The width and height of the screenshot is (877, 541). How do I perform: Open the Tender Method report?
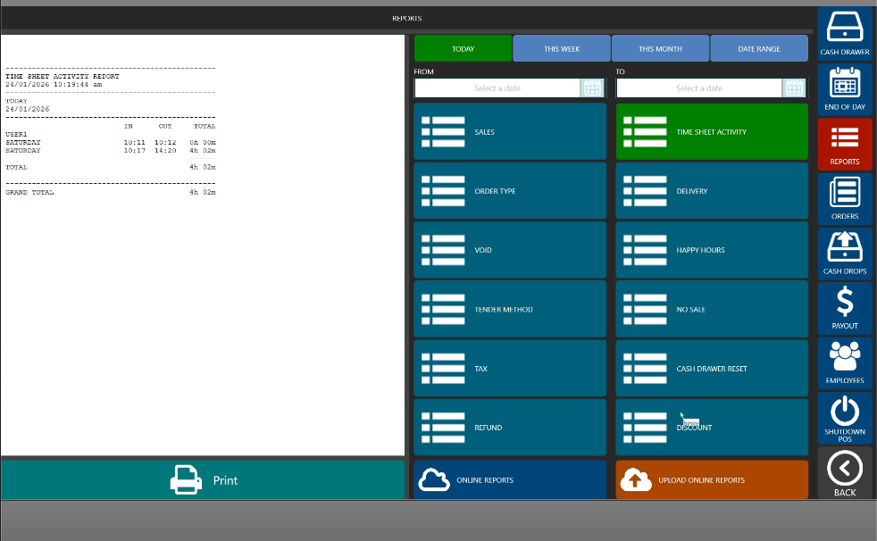click(510, 310)
